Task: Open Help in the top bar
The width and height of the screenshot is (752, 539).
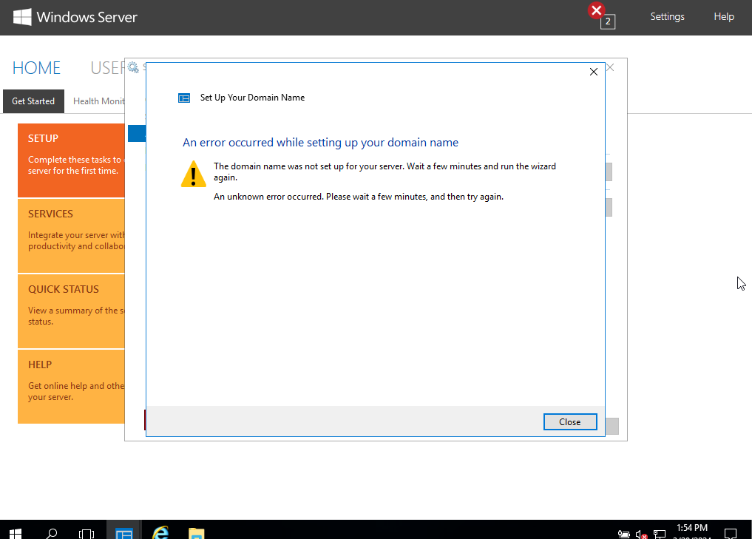Action: click(x=724, y=17)
